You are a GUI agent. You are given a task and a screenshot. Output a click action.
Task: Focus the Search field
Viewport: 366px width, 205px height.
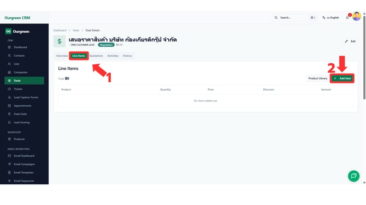(x=294, y=17)
